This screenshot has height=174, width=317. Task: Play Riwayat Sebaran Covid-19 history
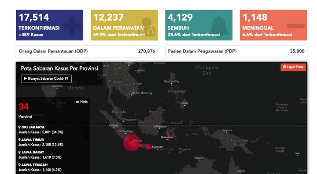(x=46, y=78)
